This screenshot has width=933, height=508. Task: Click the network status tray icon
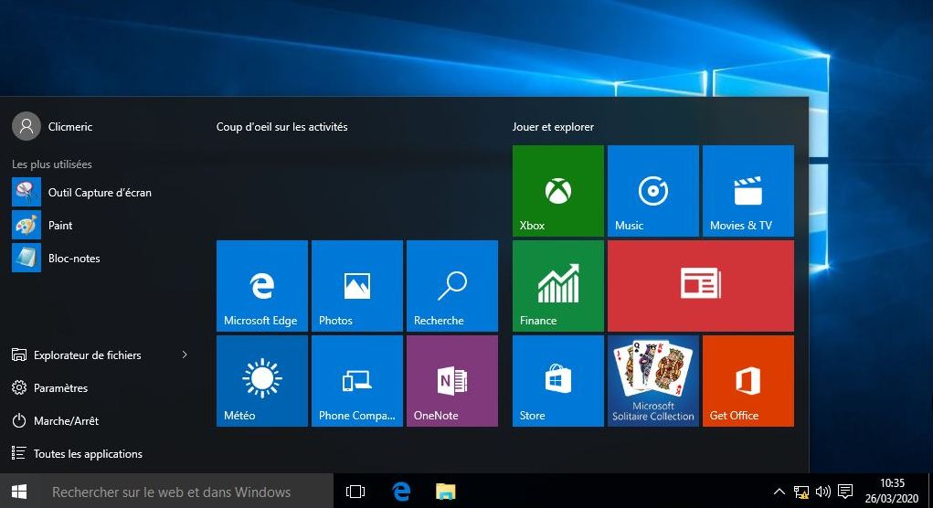800,492
